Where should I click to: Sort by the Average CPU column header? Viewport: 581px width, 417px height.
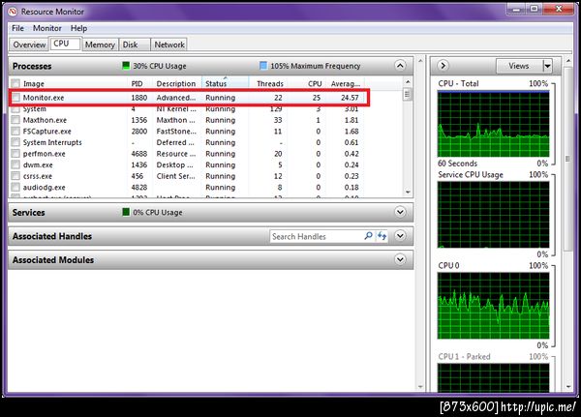tap(346, 84)
